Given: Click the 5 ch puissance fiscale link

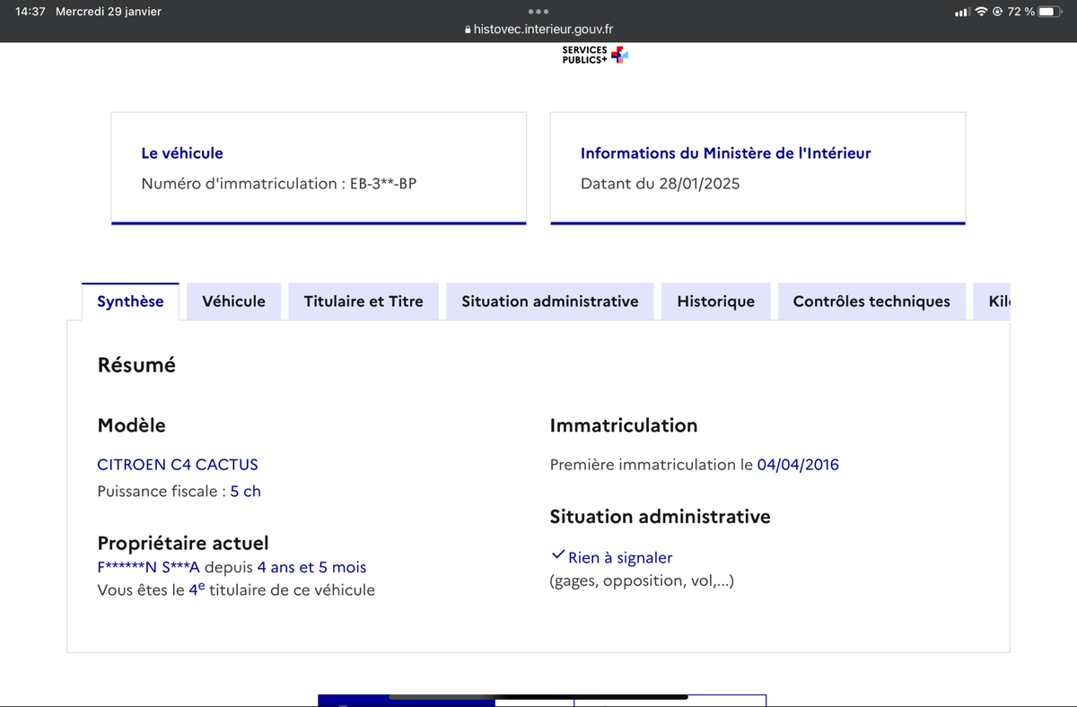Looking at the screenshot, I should click(245, 491).
